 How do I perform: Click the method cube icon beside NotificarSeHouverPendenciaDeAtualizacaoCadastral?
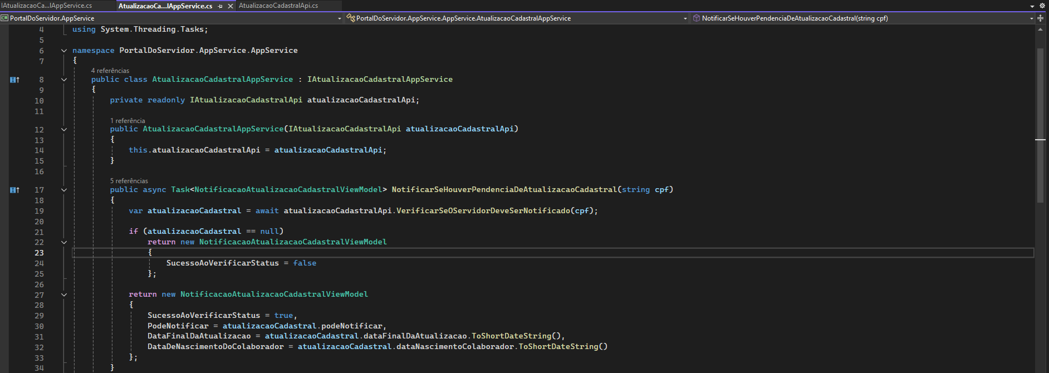[696, 18]
